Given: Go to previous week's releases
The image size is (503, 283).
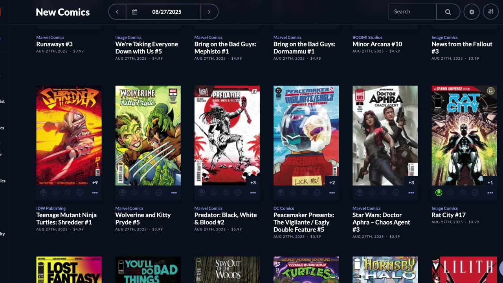Looking at the screenshot, I should (117, 12).
